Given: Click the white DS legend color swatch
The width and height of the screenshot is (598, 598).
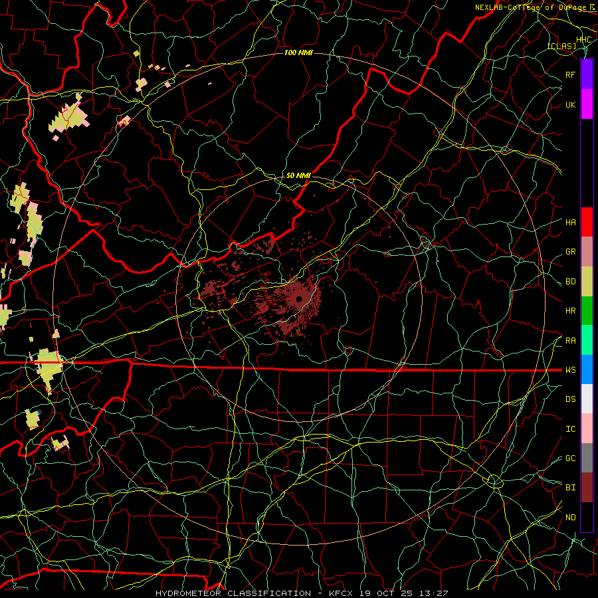Looking at the screenshot, I should click(x=587, y=399).
